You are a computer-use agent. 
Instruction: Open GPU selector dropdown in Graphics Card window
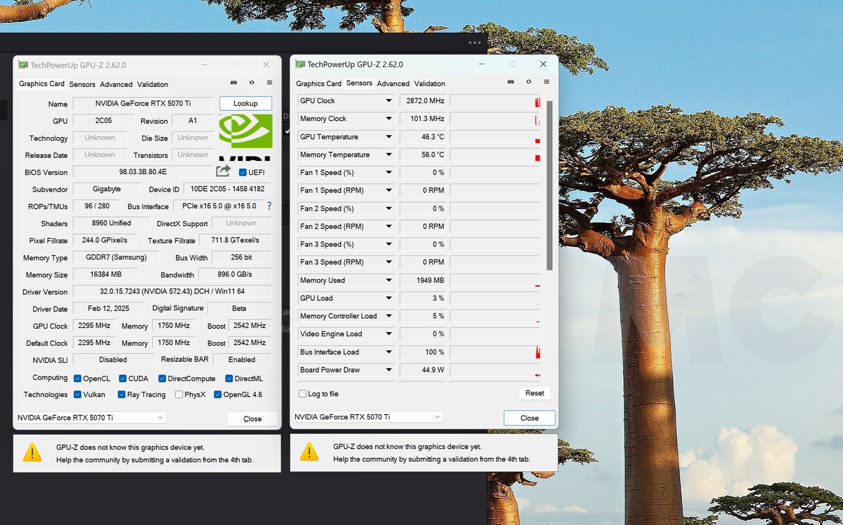(x=90, y=418)
